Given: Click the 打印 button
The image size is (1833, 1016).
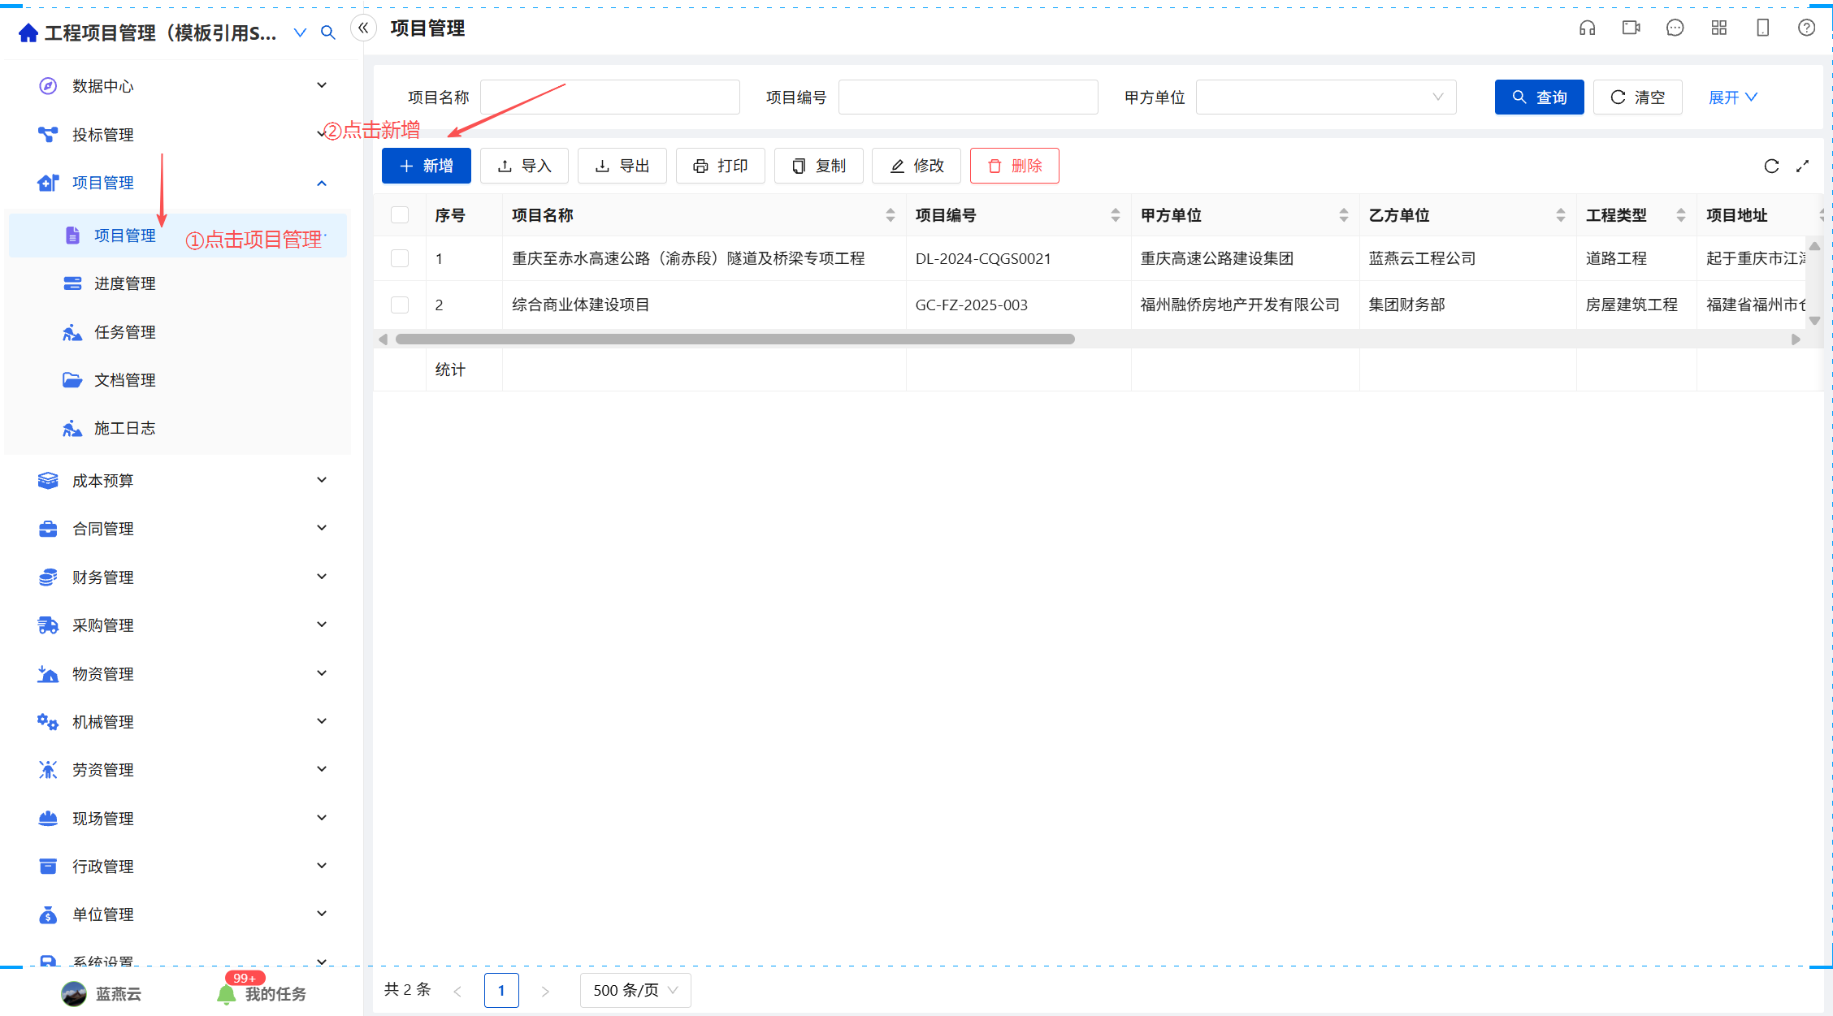Looking at the screenshot, I should 721,166.
